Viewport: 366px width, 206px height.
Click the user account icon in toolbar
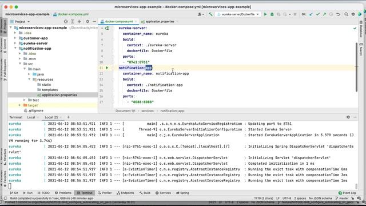coord(200,14)
